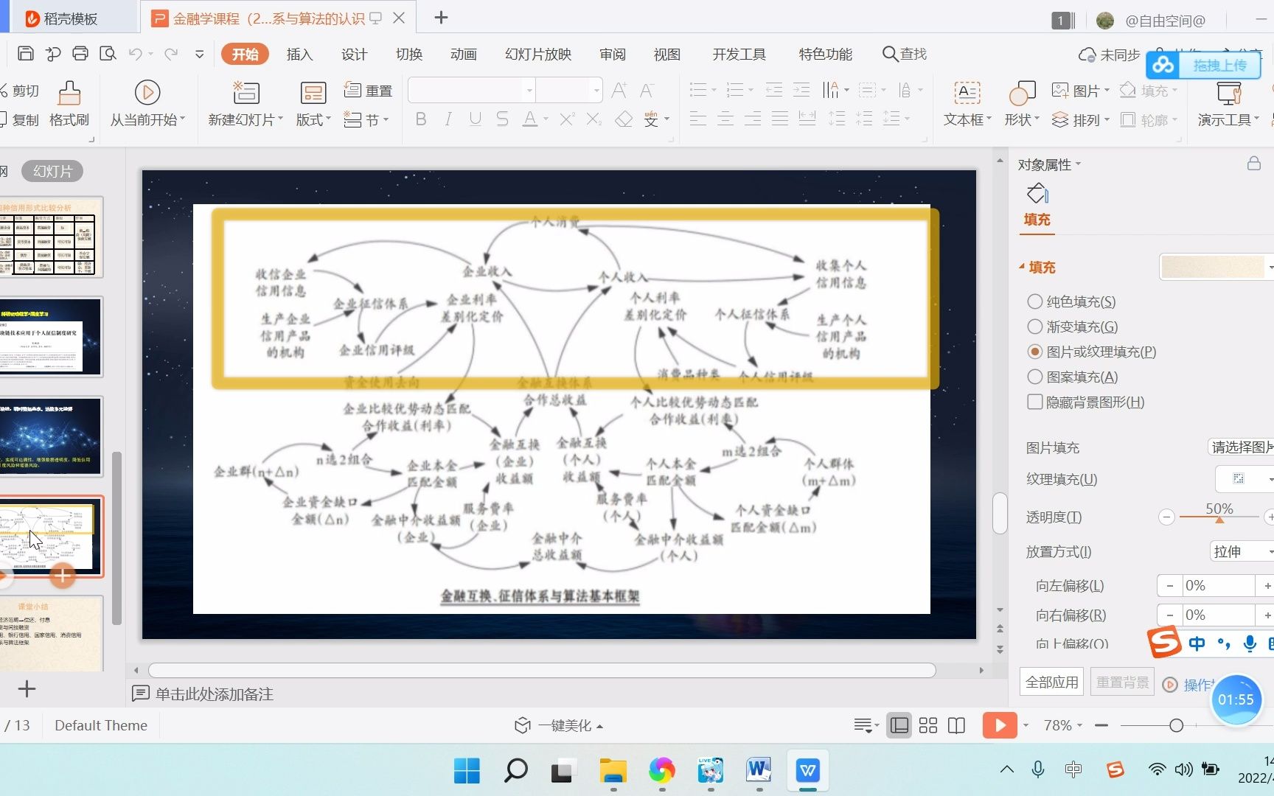Switch to Reading view book icon

pyautogui.click(x=956, y=725)
